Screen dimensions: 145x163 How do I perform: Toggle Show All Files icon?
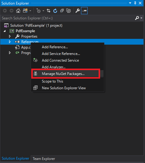(x=69, y=11)
